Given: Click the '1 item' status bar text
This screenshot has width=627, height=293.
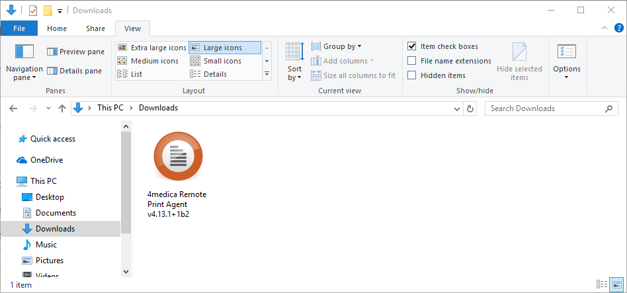Looking at the screenshot, I should pyautogui.click(x=21, y=285).
